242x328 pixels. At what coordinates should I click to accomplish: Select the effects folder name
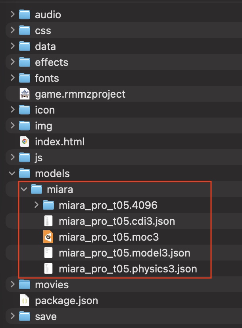[x=52, y=62]
